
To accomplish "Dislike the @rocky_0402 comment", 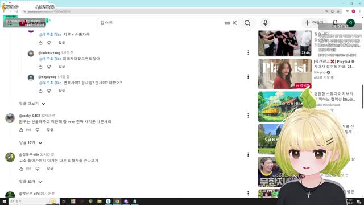I will (x=38, y=130).
